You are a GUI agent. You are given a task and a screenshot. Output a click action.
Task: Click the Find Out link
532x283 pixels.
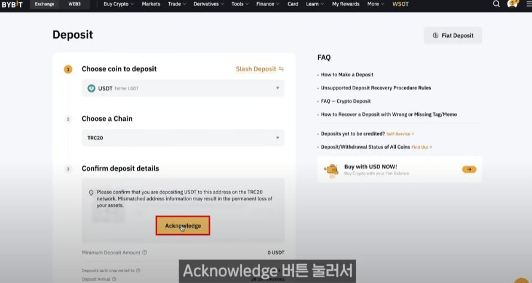421,147
